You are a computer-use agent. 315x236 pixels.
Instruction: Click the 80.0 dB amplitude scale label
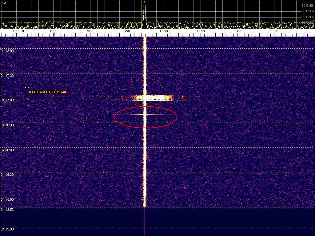pos(307,17)
